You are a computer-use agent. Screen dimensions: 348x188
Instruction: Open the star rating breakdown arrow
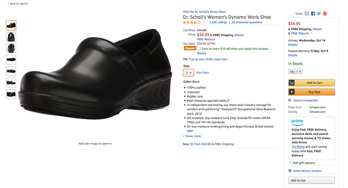point(203,22)
